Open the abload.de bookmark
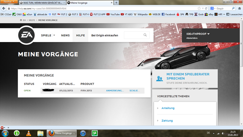The height and width of the screenshot is (137, 243). tap(40, 14)
